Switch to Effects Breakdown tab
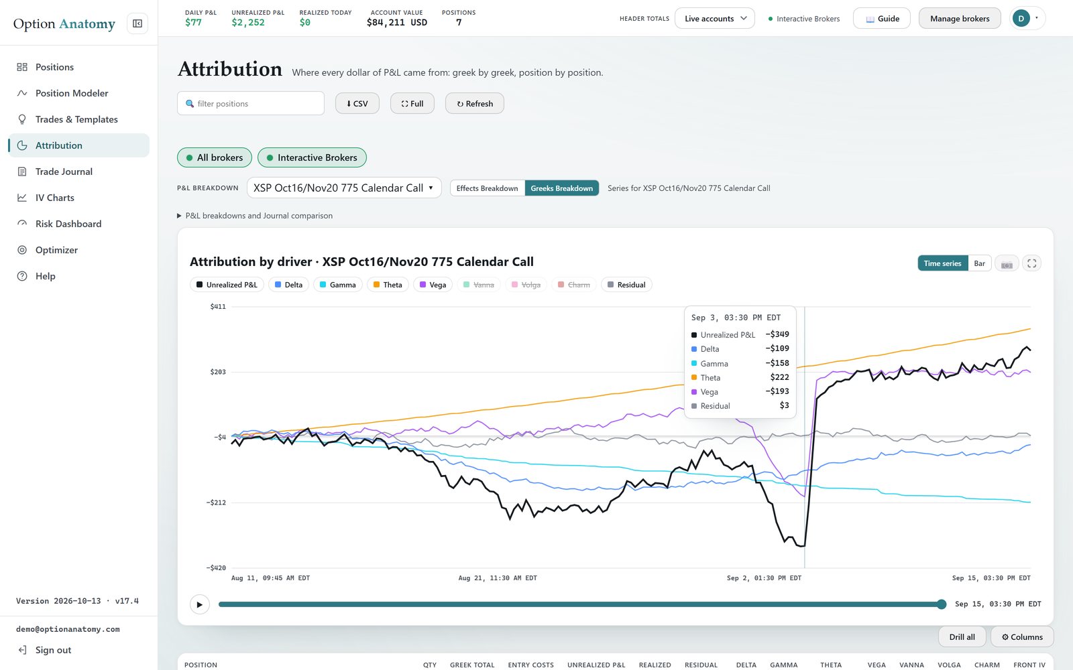Image resolution: width=1073 pixels, height=670 pixels. pyautogui.click(x=488, y=188)
